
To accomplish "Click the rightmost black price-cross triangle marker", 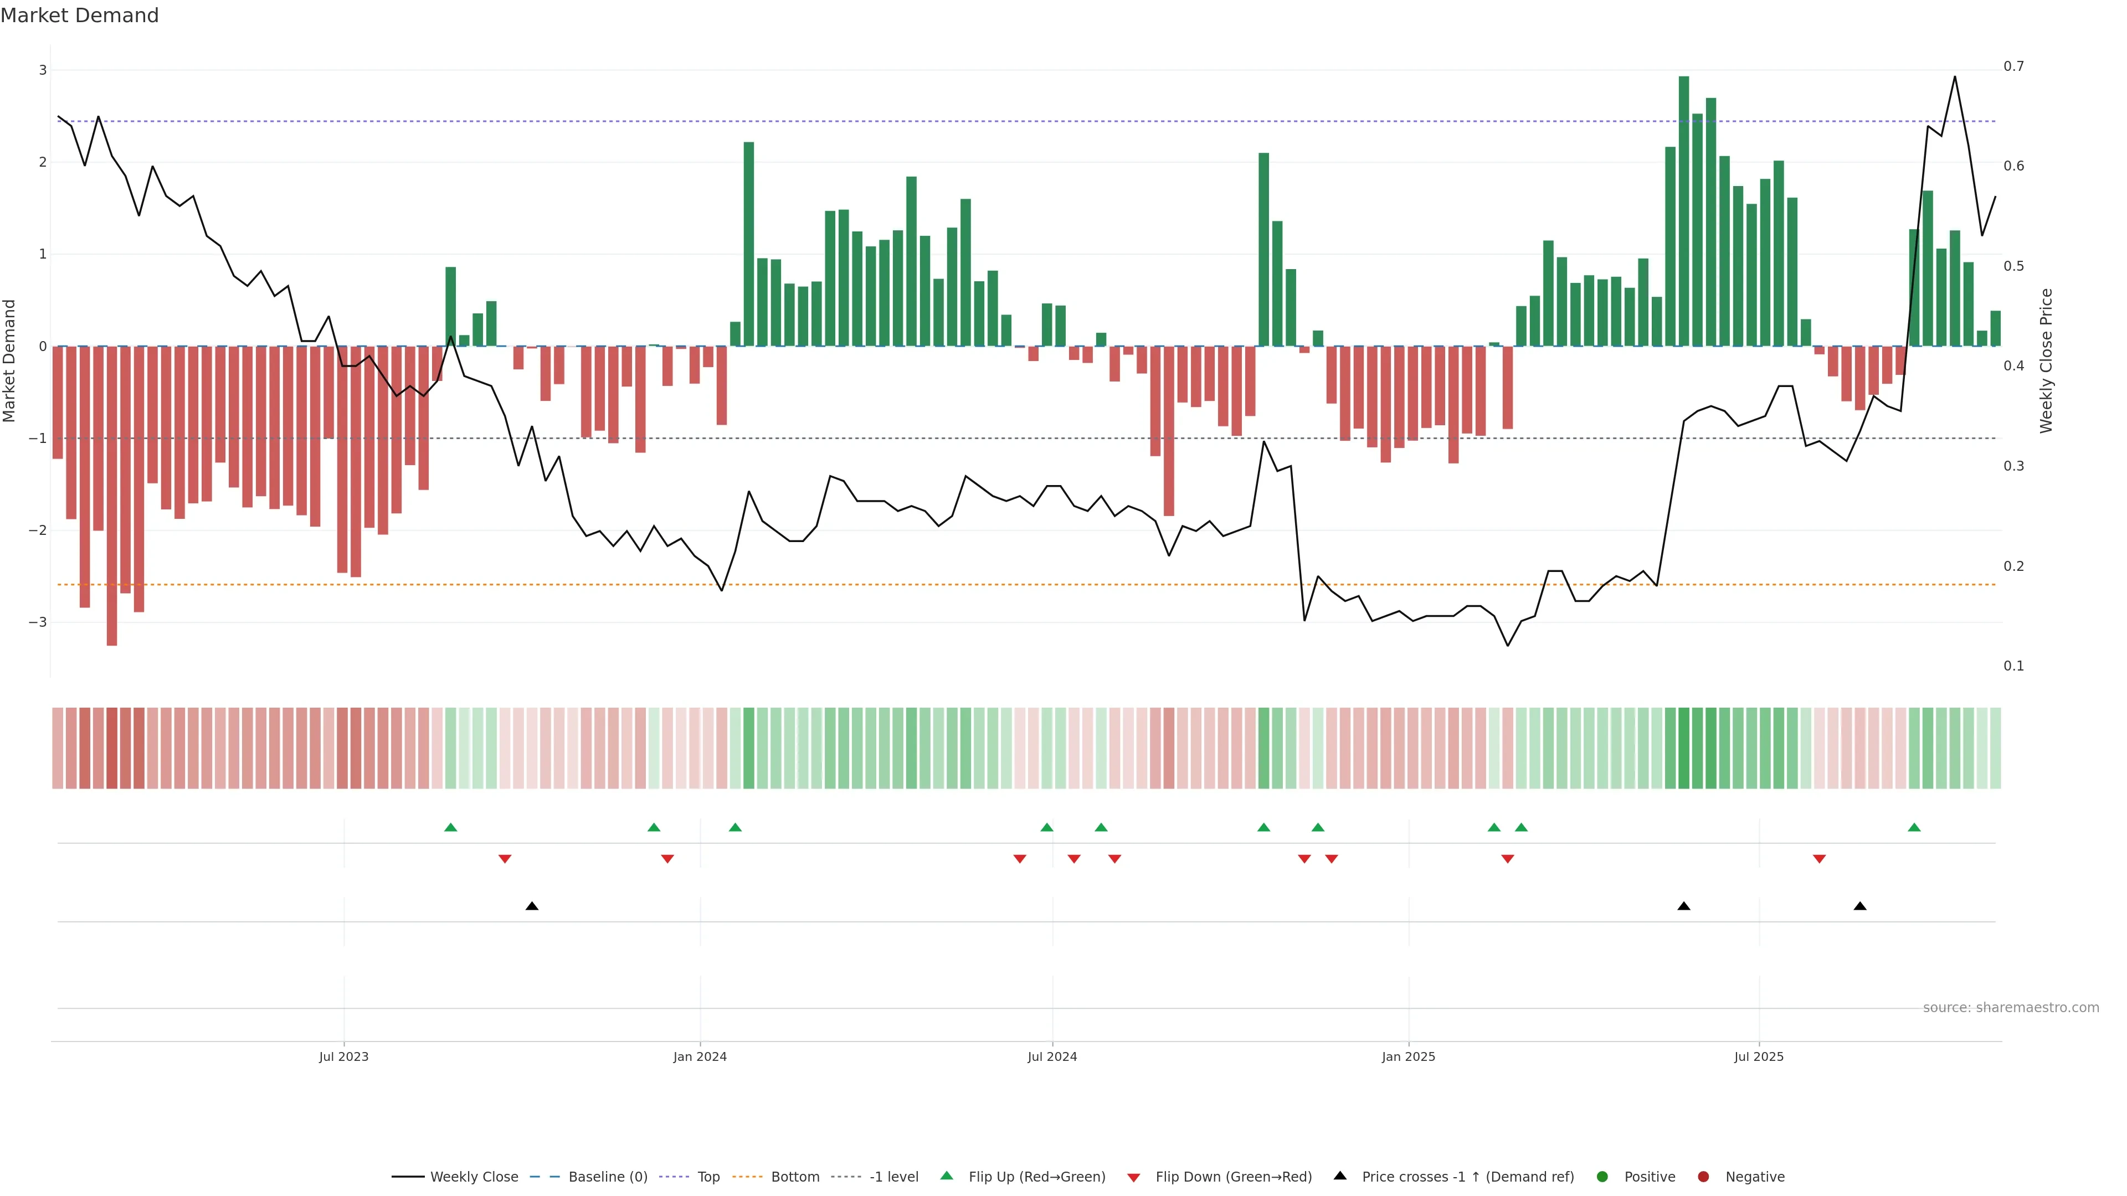I will [x=1859, y=906].
